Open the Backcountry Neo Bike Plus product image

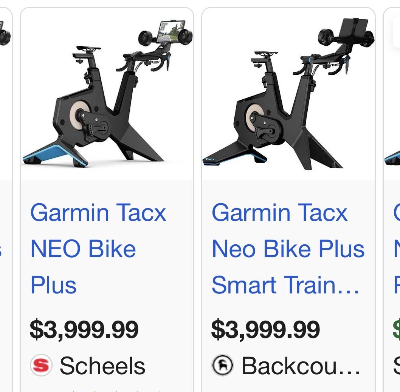coord(288,94)
